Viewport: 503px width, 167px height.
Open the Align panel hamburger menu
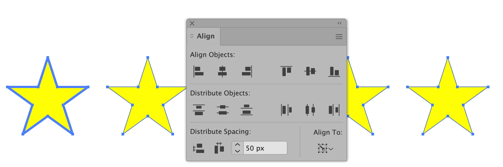click(339, 37)
